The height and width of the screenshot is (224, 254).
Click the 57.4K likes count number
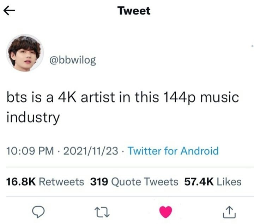[x=199, y=182]
